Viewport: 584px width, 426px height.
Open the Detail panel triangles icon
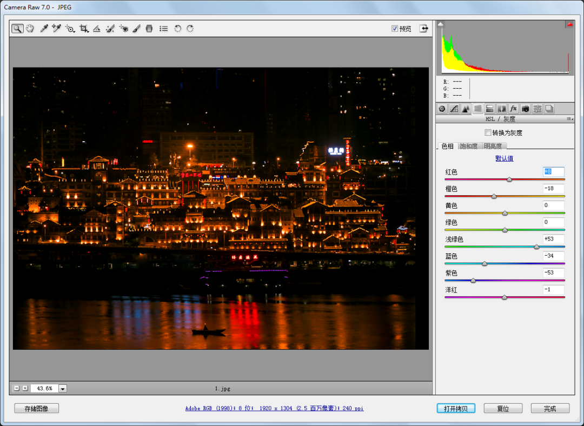pos(466,109)
